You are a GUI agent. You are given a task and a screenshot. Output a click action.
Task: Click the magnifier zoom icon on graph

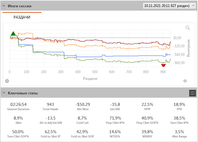188,28
